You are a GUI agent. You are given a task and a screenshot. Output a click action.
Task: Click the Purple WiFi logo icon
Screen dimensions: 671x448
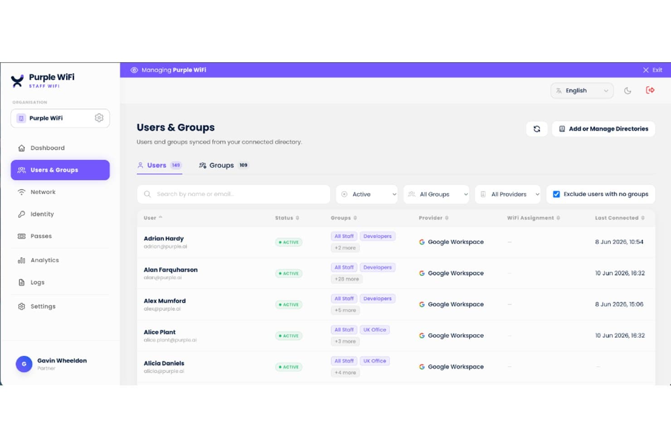tap(17, 81)
